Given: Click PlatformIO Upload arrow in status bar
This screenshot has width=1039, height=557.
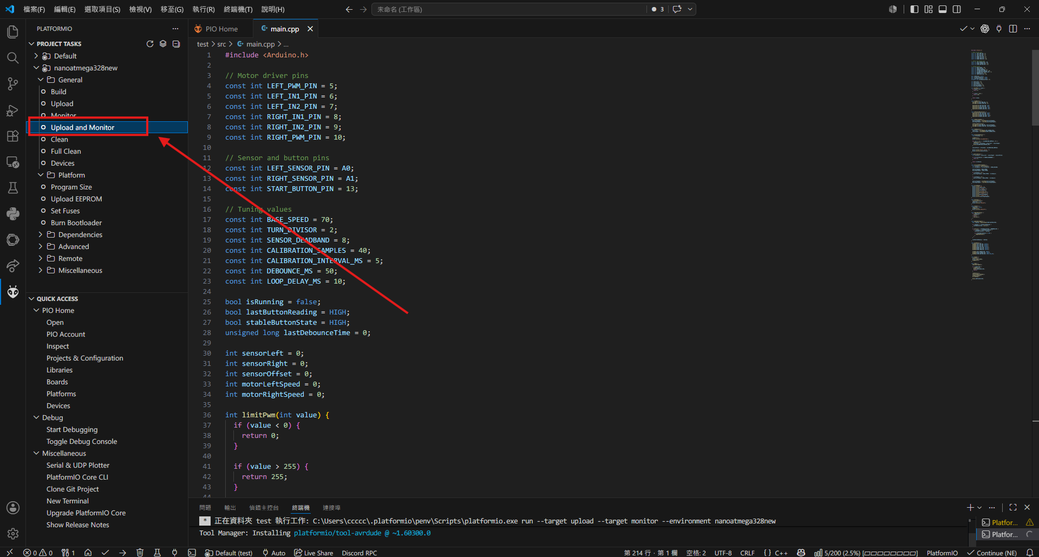Looking at the screenshot, I should (x=122, y=553).
